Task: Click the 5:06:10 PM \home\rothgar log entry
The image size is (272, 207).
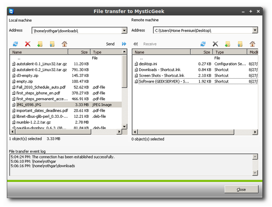Action: pos(33,162)
